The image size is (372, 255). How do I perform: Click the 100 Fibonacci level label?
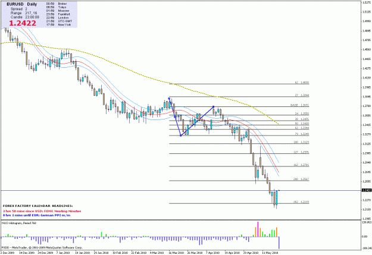(x=301, y=143)
